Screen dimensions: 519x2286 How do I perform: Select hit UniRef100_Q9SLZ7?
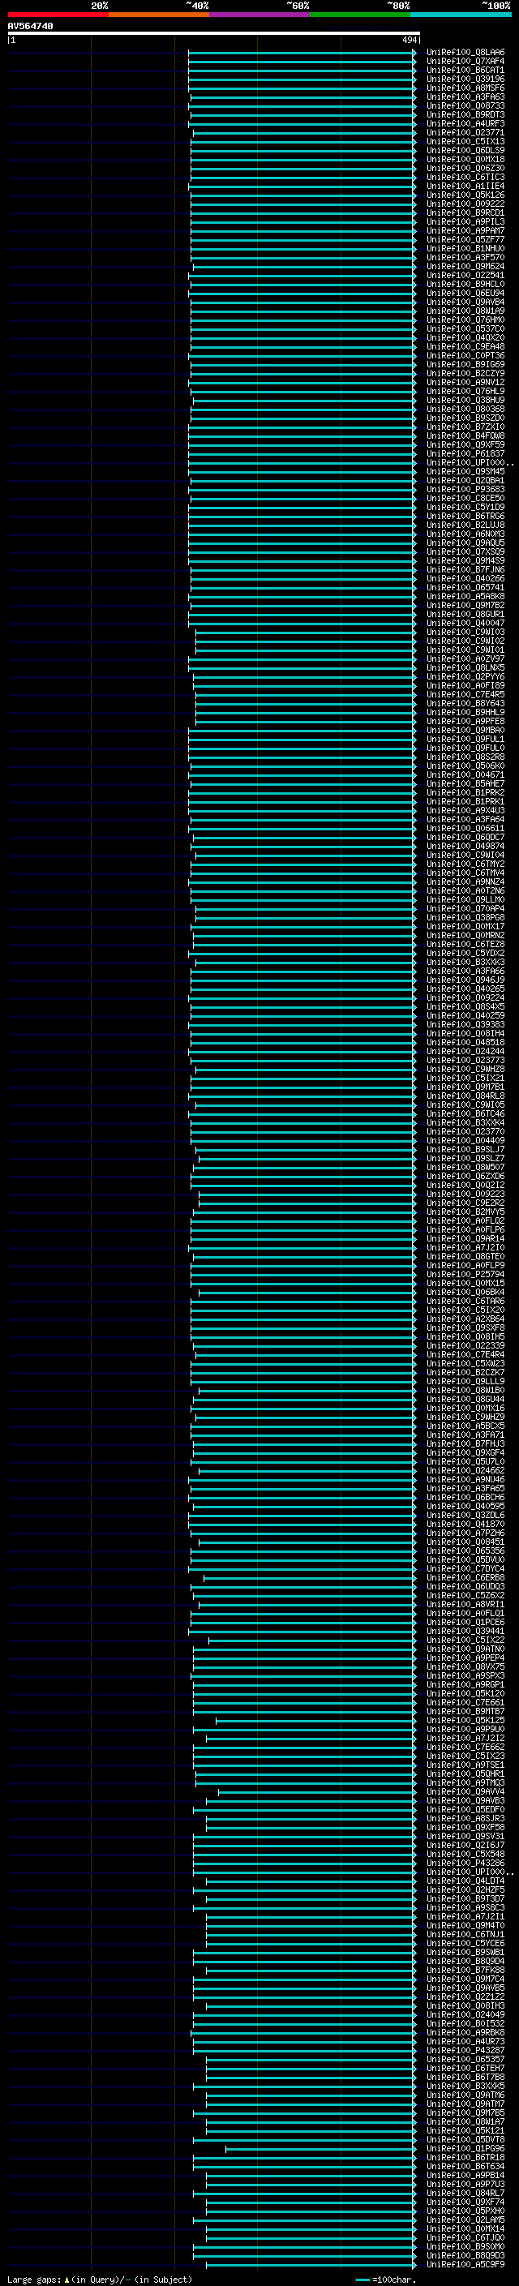[x=465, y=1158]
